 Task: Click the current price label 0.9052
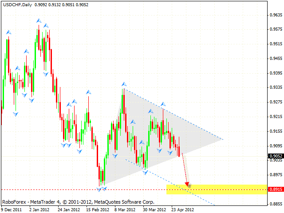pyautogui.click(x=275, y=156)
